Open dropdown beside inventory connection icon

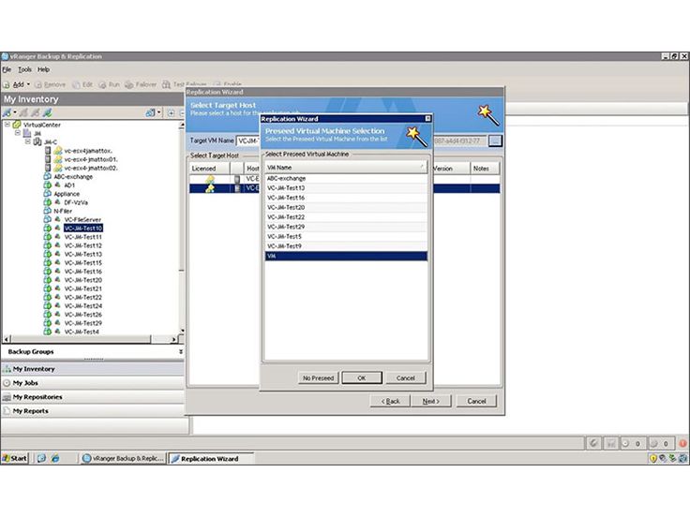(x=15, y=113)
